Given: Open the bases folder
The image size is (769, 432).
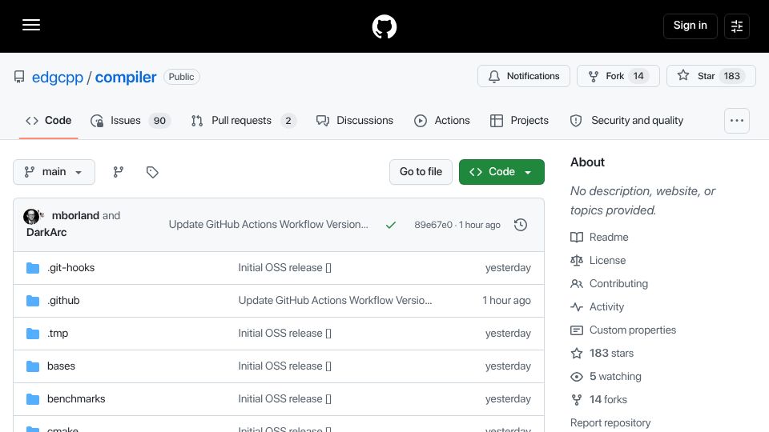Looking at the screenshot, I should [x=62, y=366].
